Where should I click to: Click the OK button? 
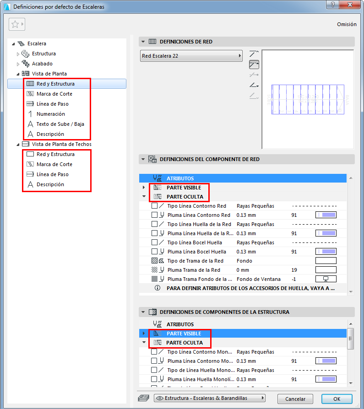point(337,399)
